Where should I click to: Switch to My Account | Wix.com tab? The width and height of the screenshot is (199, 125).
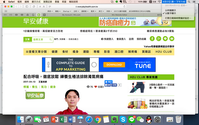point(71,15)
